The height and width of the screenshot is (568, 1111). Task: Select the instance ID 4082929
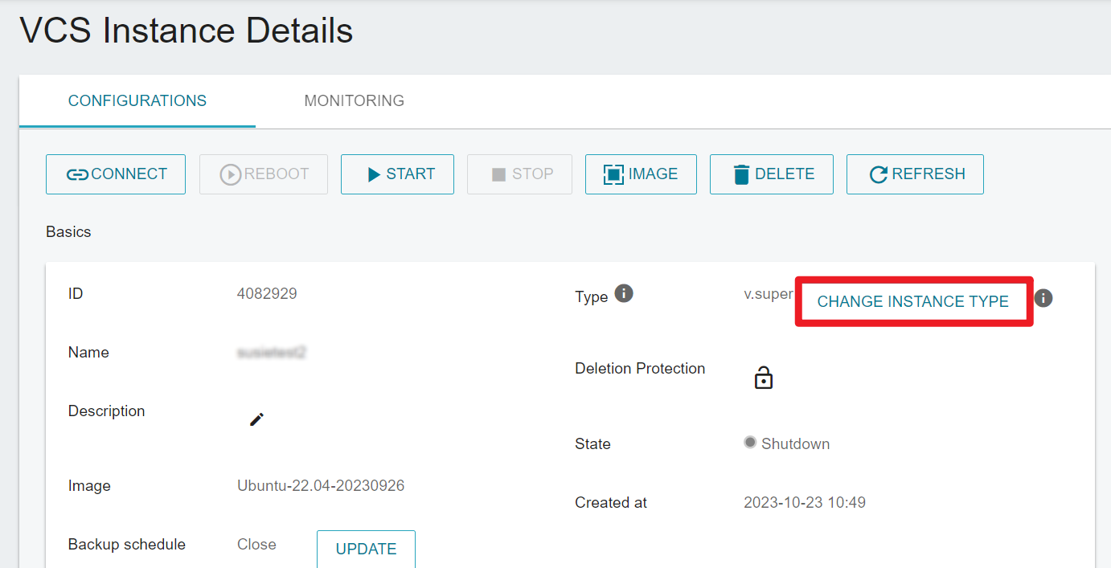tap(267, 294)
